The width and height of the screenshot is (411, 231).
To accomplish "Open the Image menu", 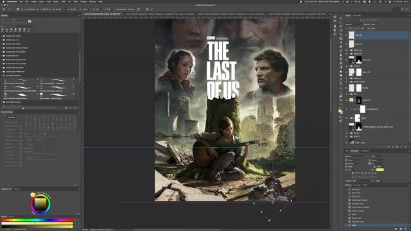I will [x=34, y=1].
